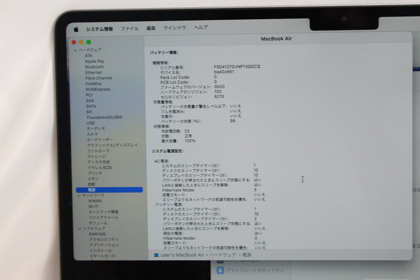Viewport: 420px width, 280px height.
Task: Open the Apple menu
Action: point(76,29)
